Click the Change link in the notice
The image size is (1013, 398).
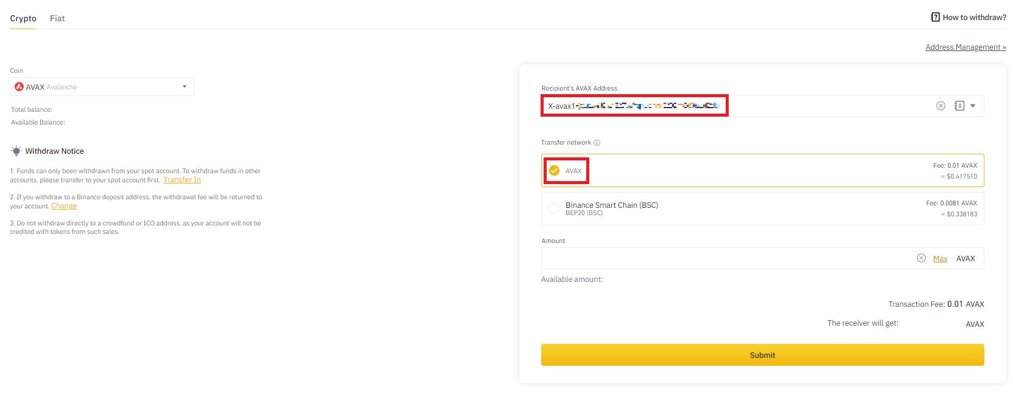tap(64, 206)
